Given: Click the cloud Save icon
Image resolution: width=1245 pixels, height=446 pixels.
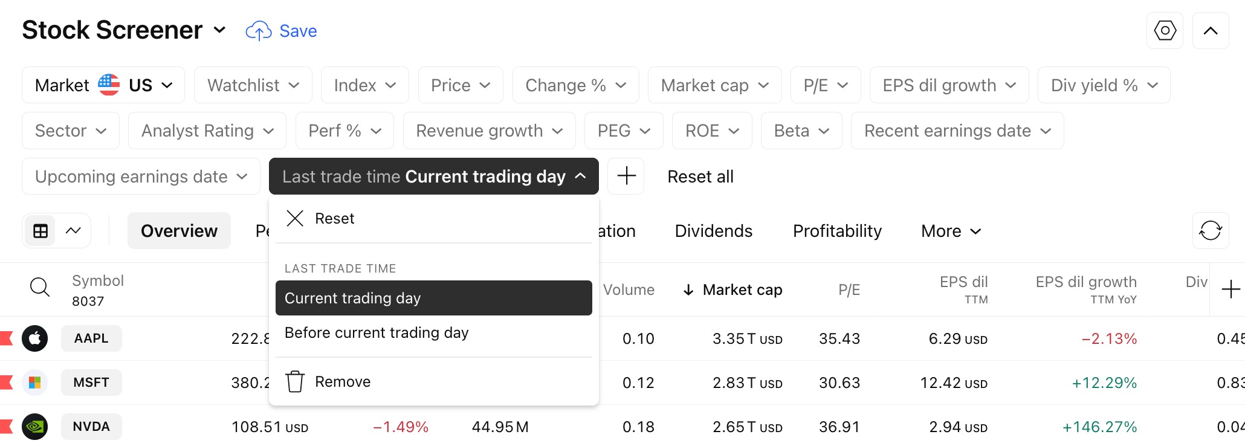Looking at the screenshot, I should click(x=259, y=31).
